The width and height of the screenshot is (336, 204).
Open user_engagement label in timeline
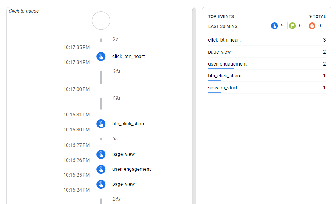131,169
